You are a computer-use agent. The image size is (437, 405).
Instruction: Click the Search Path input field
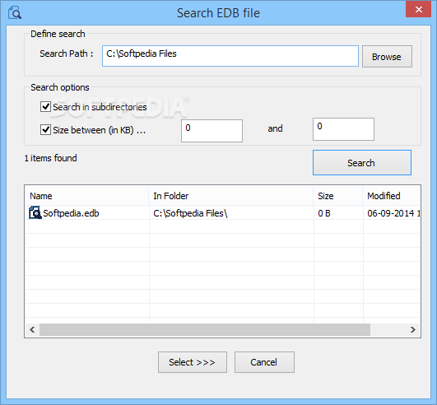point(230,56)
